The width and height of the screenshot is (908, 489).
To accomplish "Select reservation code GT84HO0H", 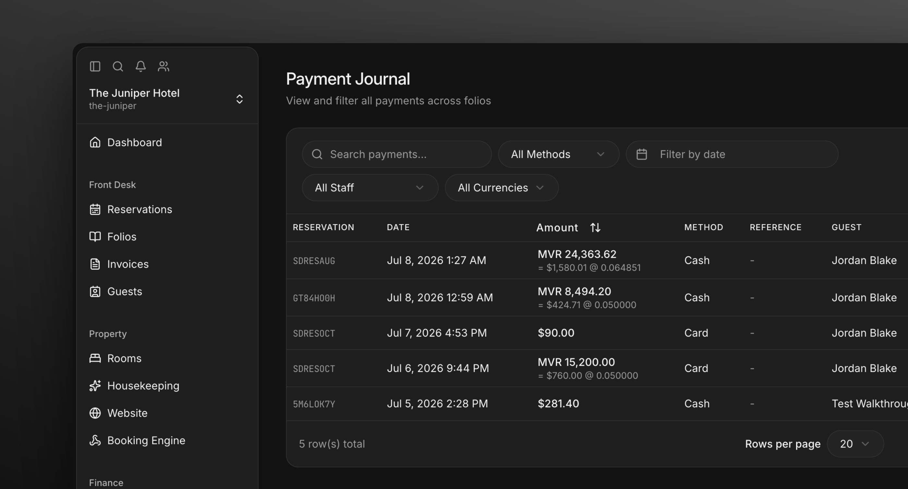I will click(x=314, y=298).
